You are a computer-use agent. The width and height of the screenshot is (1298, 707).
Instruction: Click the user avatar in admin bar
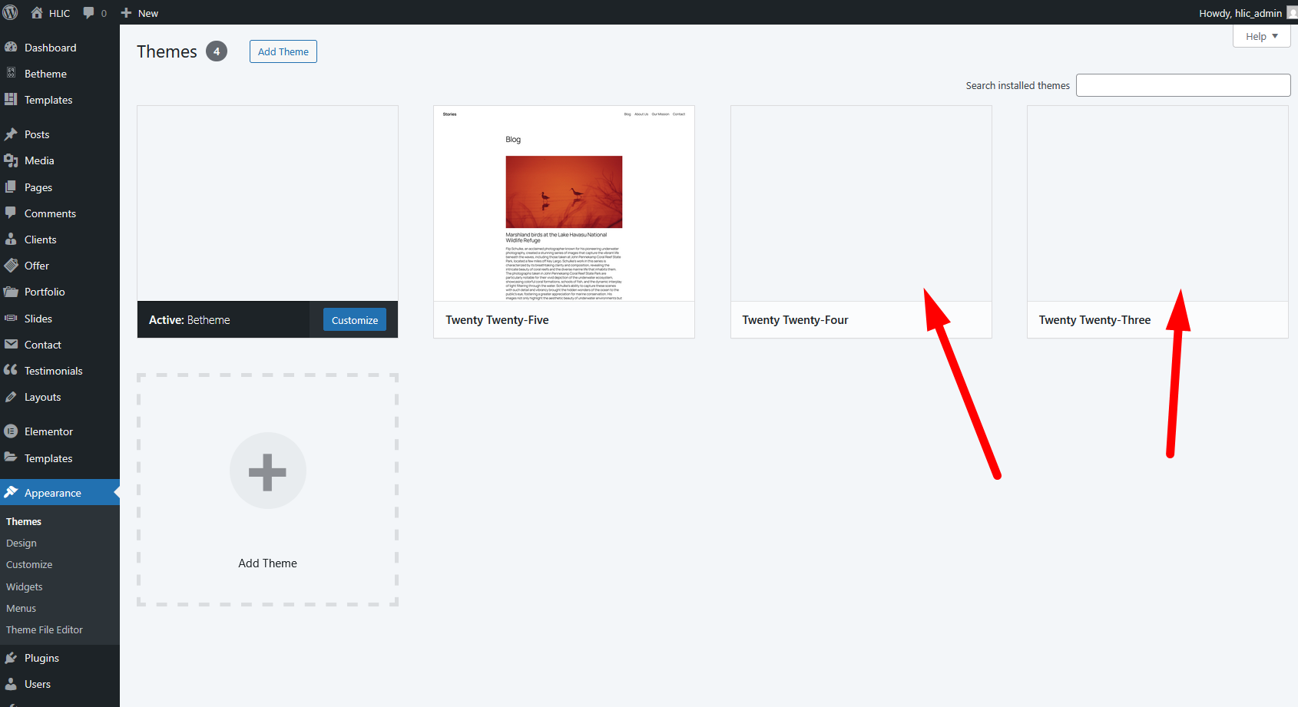point(1292,12)
